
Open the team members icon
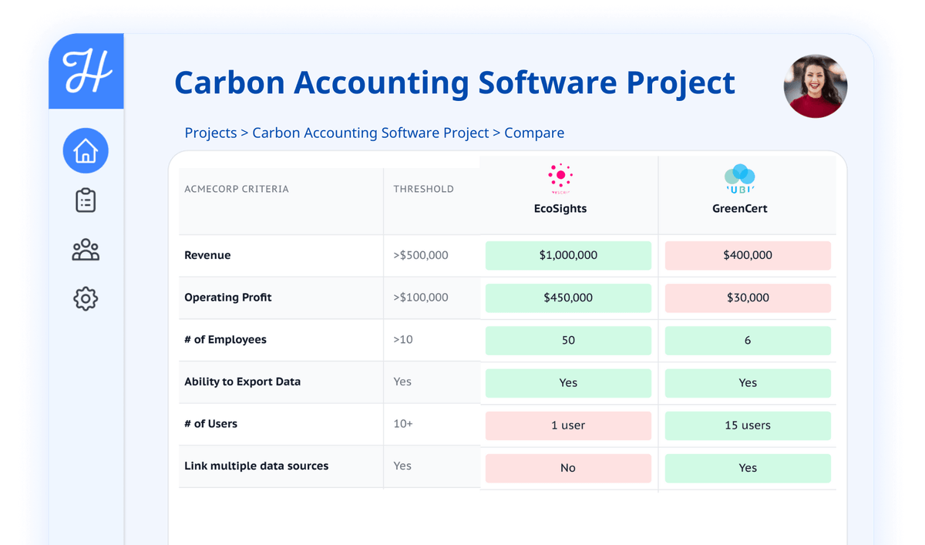click(86, 250)
